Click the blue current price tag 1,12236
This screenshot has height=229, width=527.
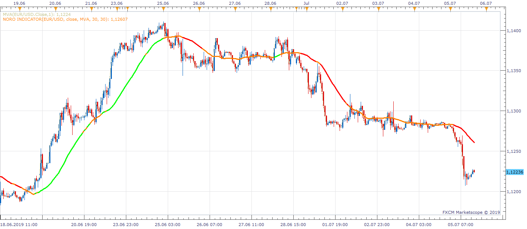pyautogui.click(x=514, y=172)
